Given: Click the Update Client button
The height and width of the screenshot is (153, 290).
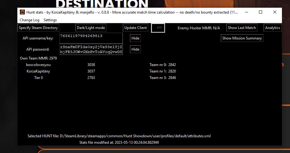Looking at the screenshot, I should [135, 28].
